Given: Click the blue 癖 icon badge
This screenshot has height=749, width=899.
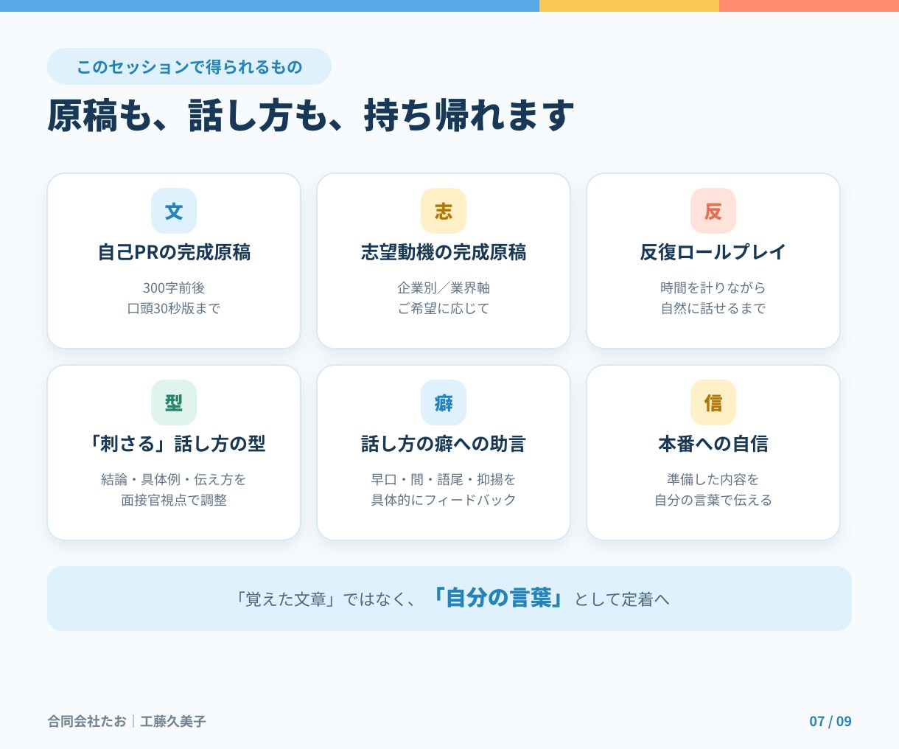Looking at the screenshot, I should tap(444, 403).
